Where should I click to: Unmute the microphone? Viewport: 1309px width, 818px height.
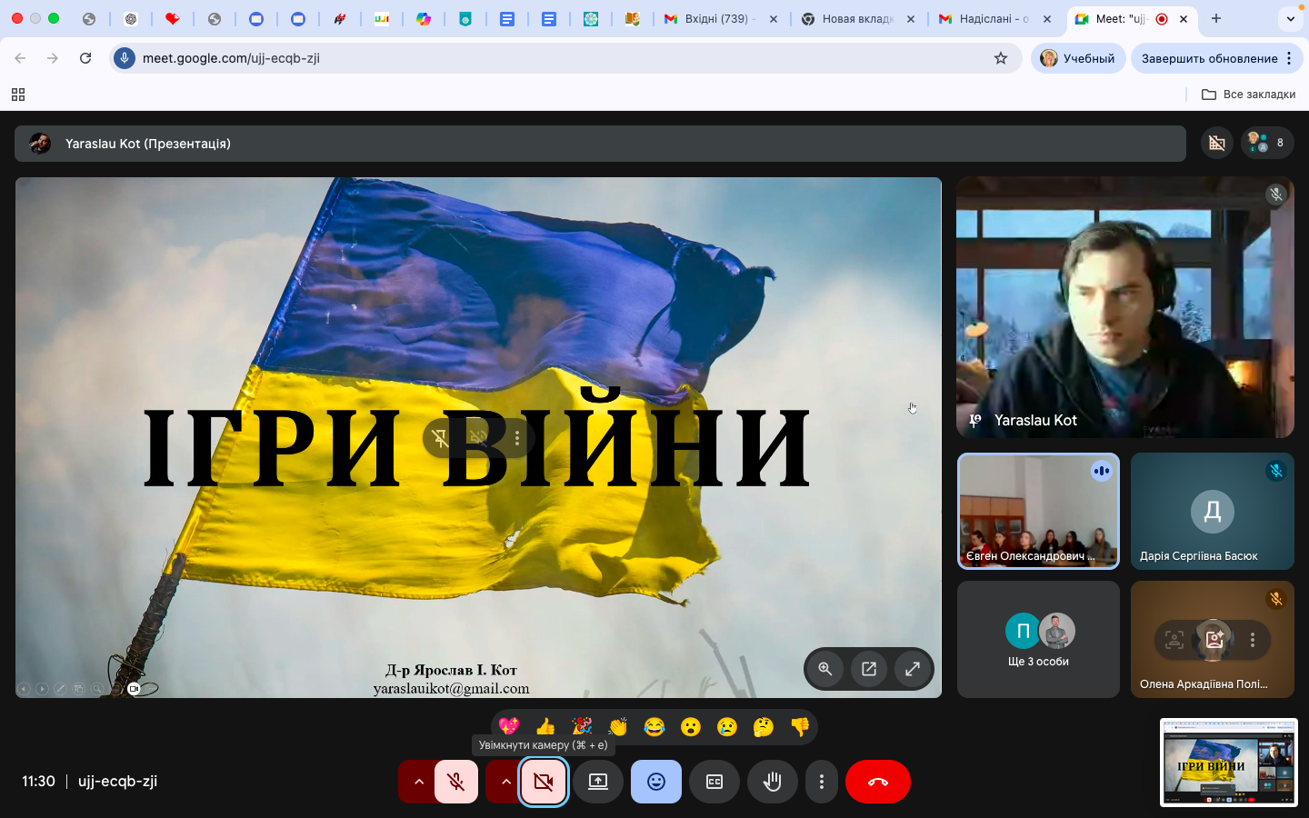pos(456,782)
